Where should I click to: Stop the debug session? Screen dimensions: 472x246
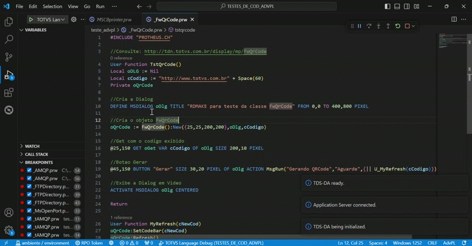407,26
